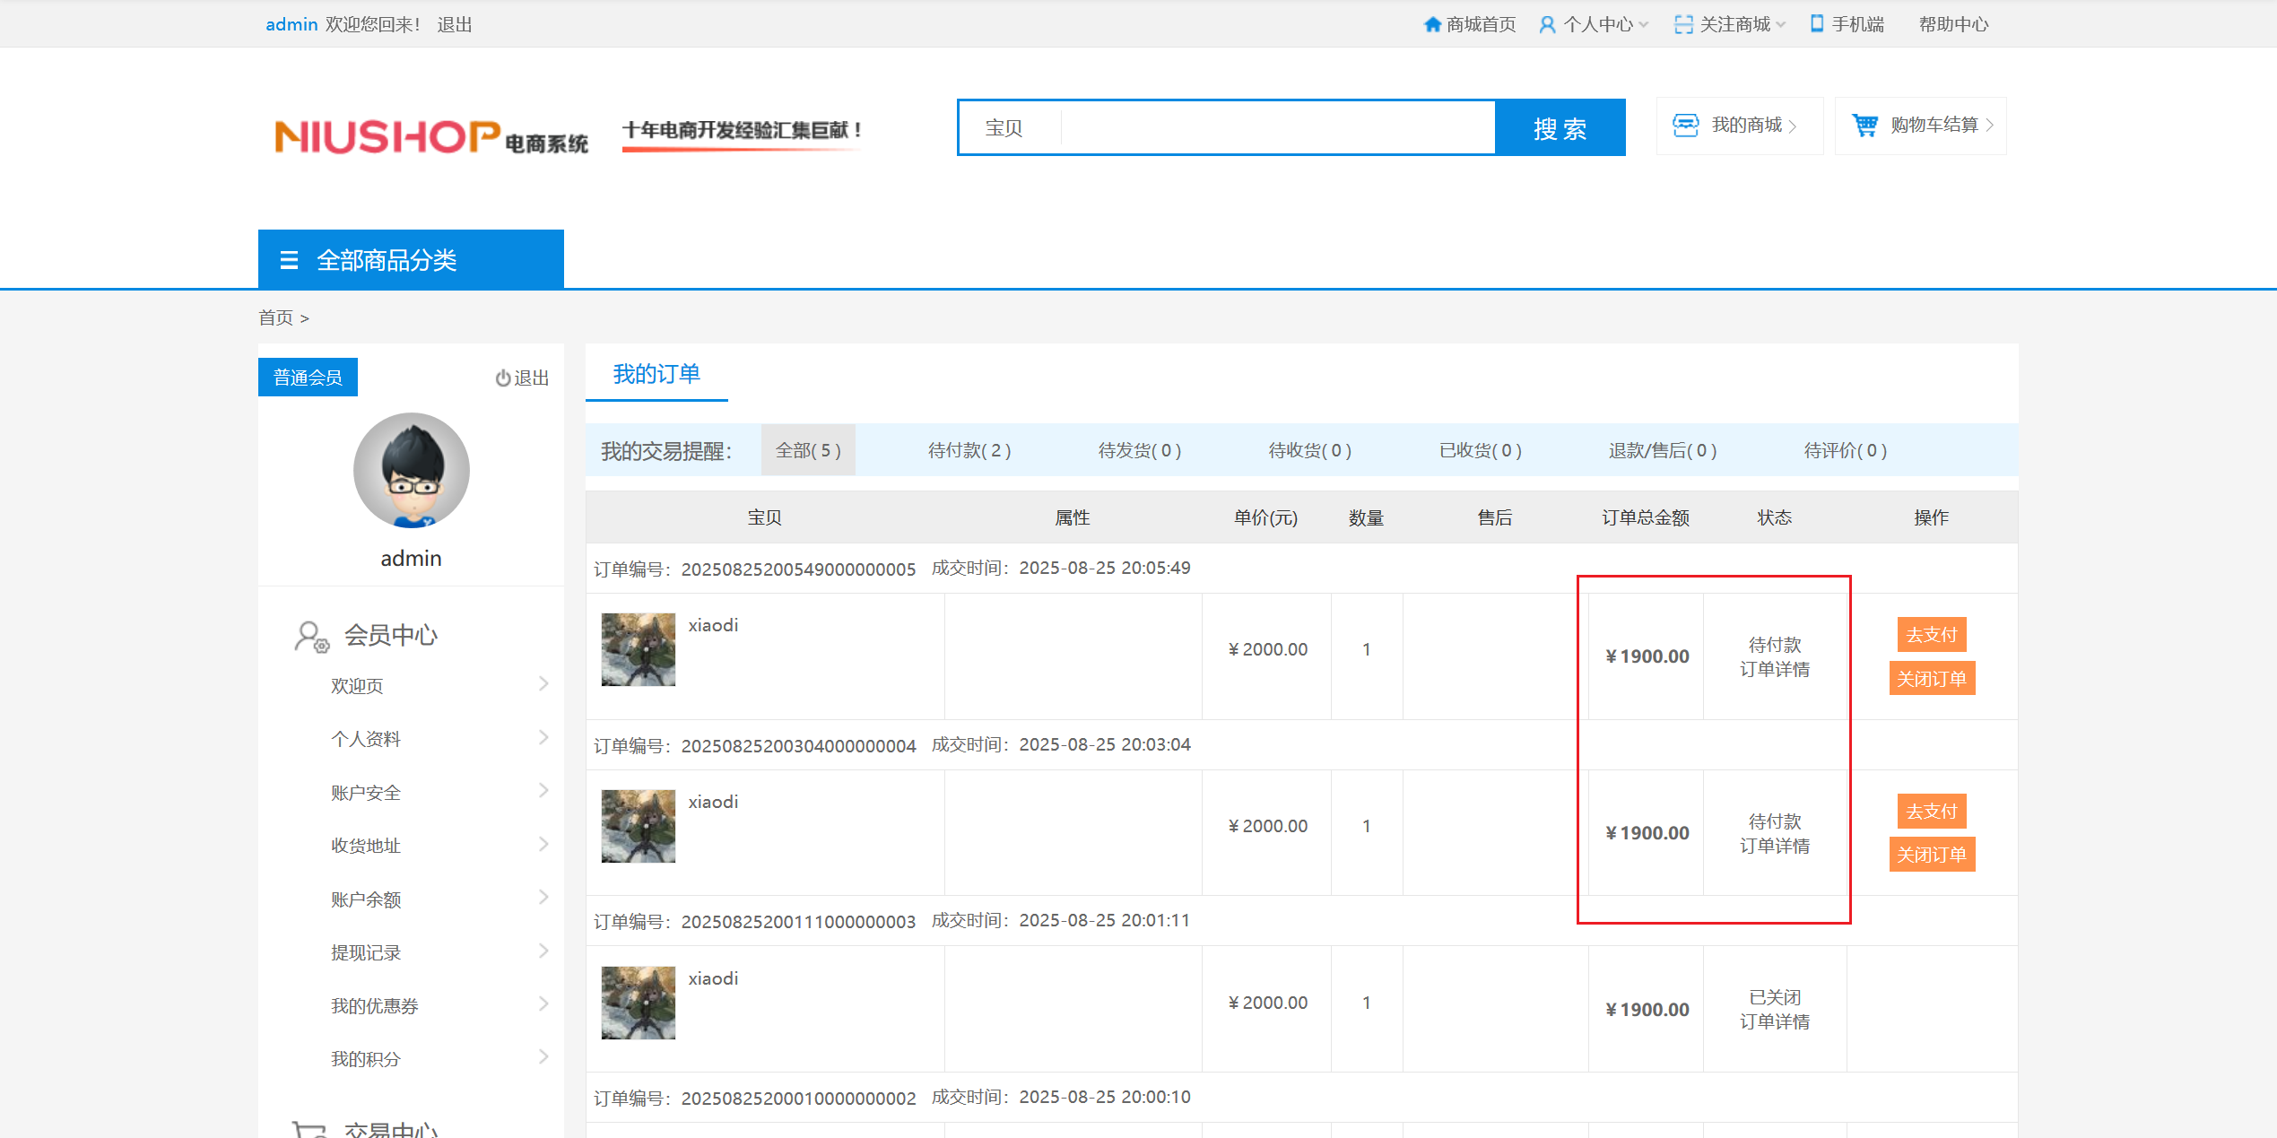Click 关闭订单 for order ending 0004
Viewport: 2277px width, 1138px height.
[1931, 855]
